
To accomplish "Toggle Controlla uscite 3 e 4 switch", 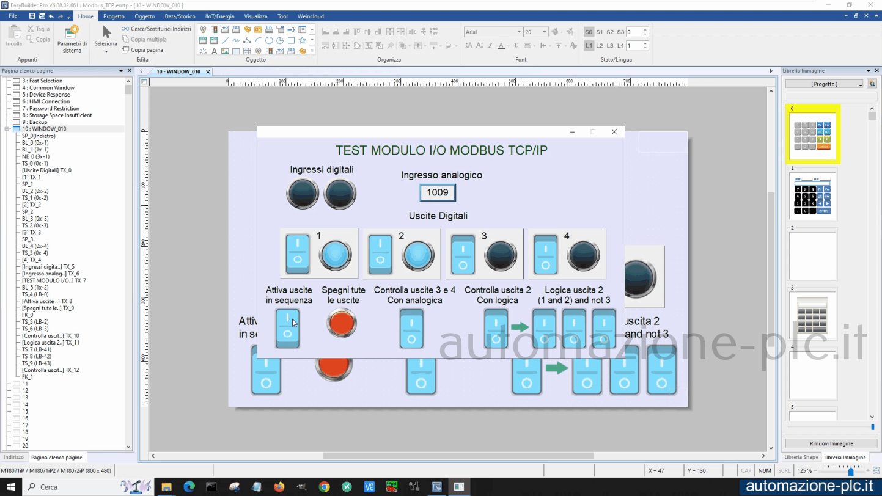I will [x=411, y=328].
